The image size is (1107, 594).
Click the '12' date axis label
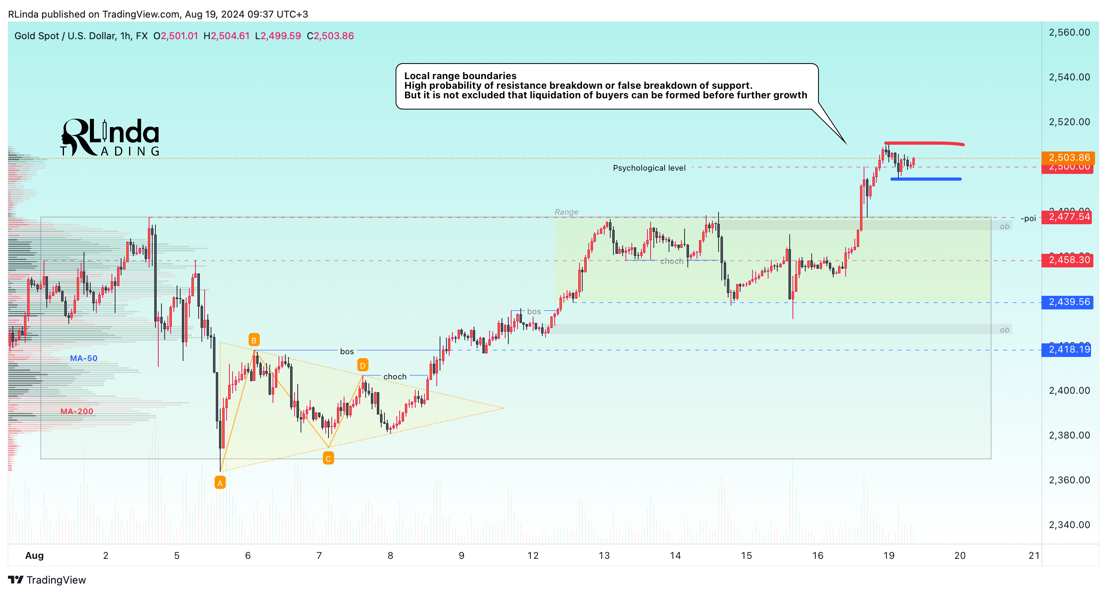(x=533, y=555)
